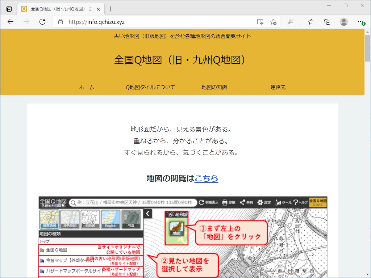Click the yellow 全国Q地図について button
371x278 pixels.
coord(318,203)
